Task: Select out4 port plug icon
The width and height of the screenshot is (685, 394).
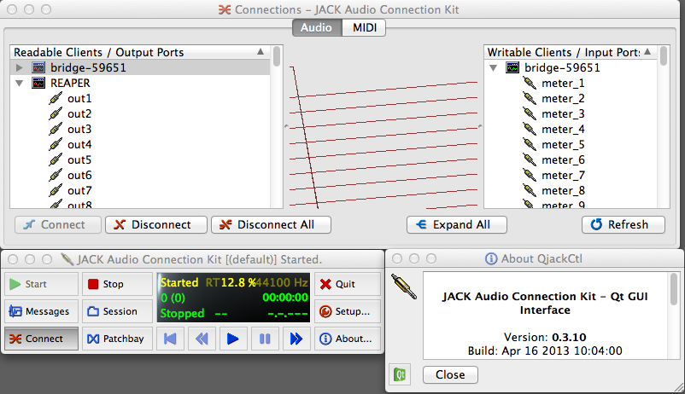Action: click(x=56, y=144)
